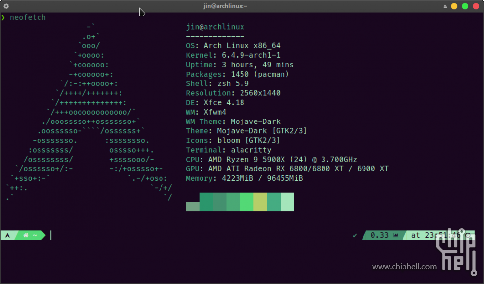Click the CPU 'AMD Ryzen 9 5900X' line
484x284 pixels.
click(x=271, y=160)
